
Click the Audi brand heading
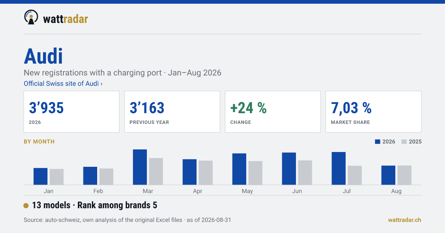tap(43, 56)
